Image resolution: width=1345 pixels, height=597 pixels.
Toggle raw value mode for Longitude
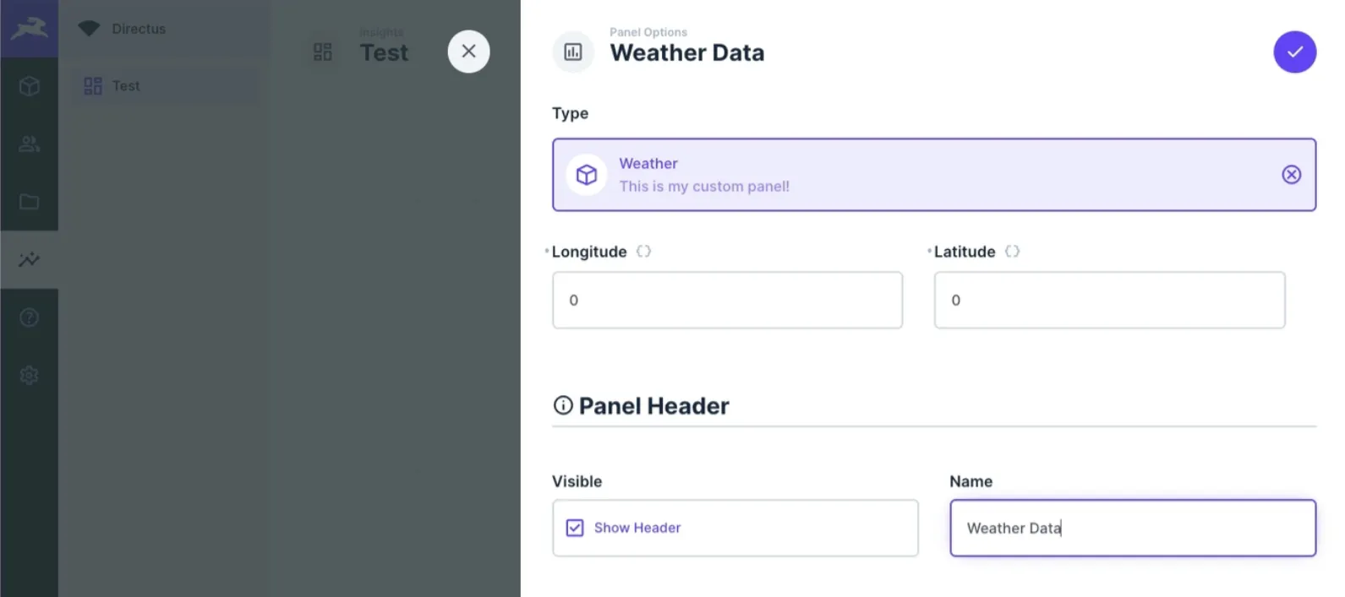(643, 251)
